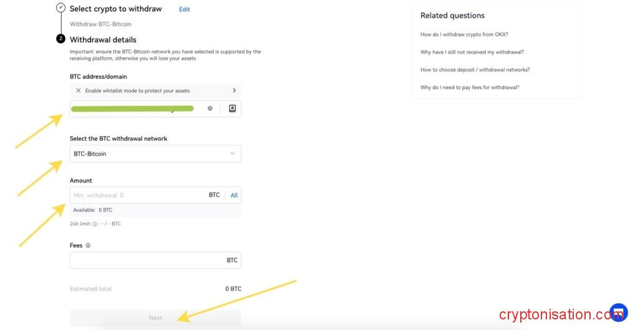The image size is (638, 330).
Task: Open the address book icon
Action: tap(232, 108)
